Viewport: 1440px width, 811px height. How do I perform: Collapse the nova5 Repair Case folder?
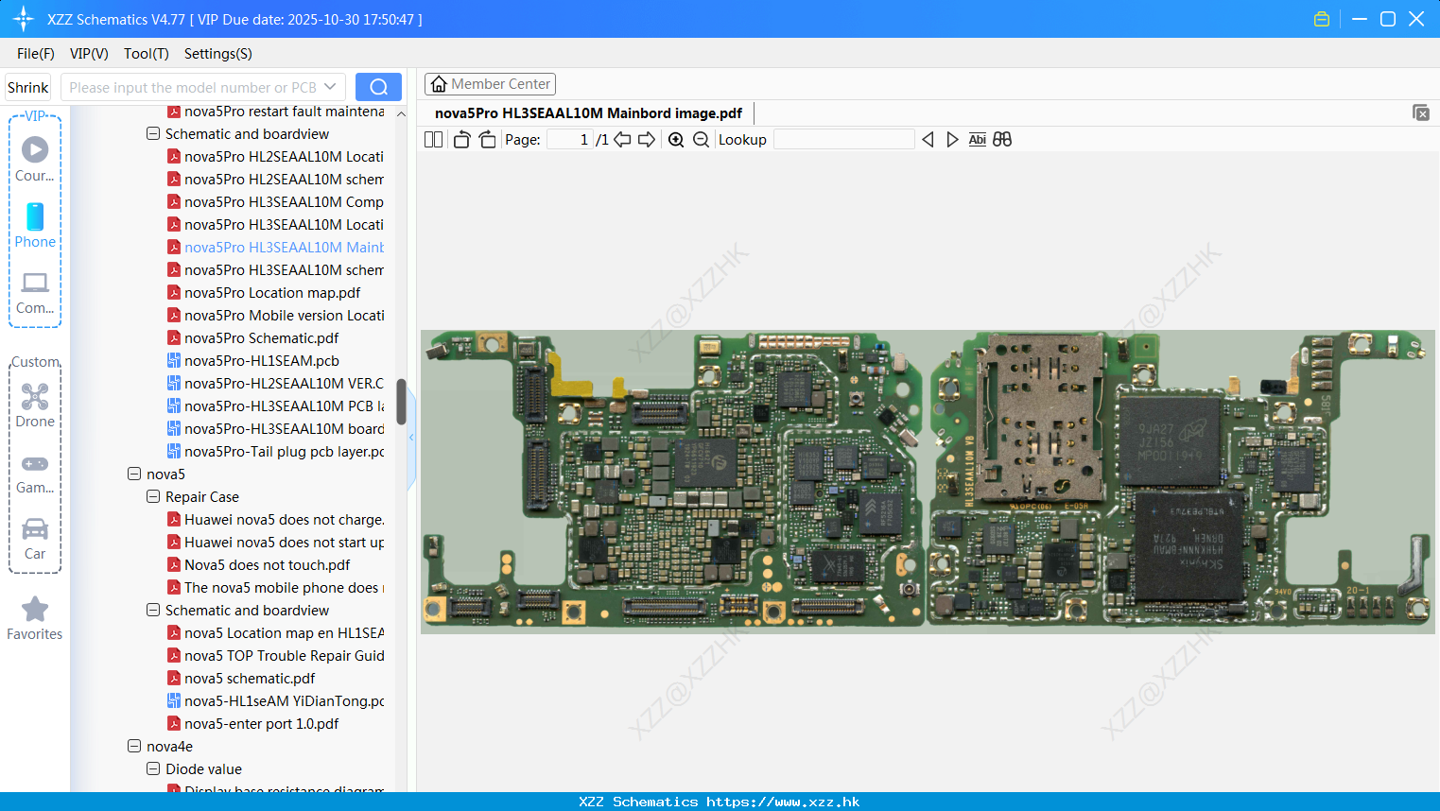pos(153,497)
